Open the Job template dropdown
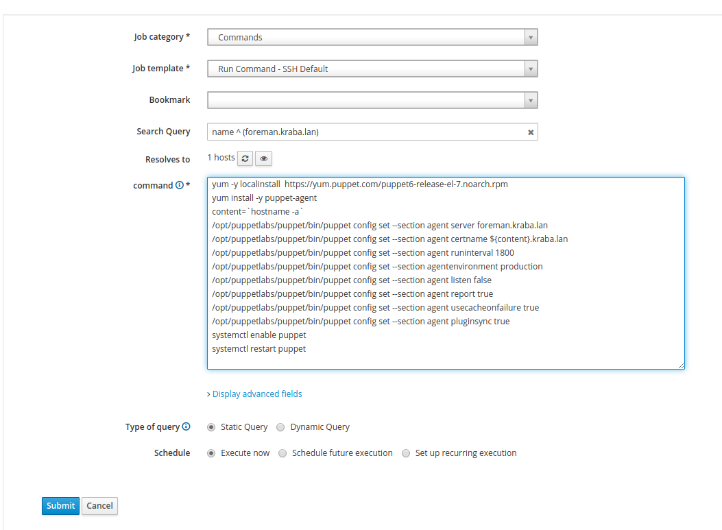 tap(372, 69)
